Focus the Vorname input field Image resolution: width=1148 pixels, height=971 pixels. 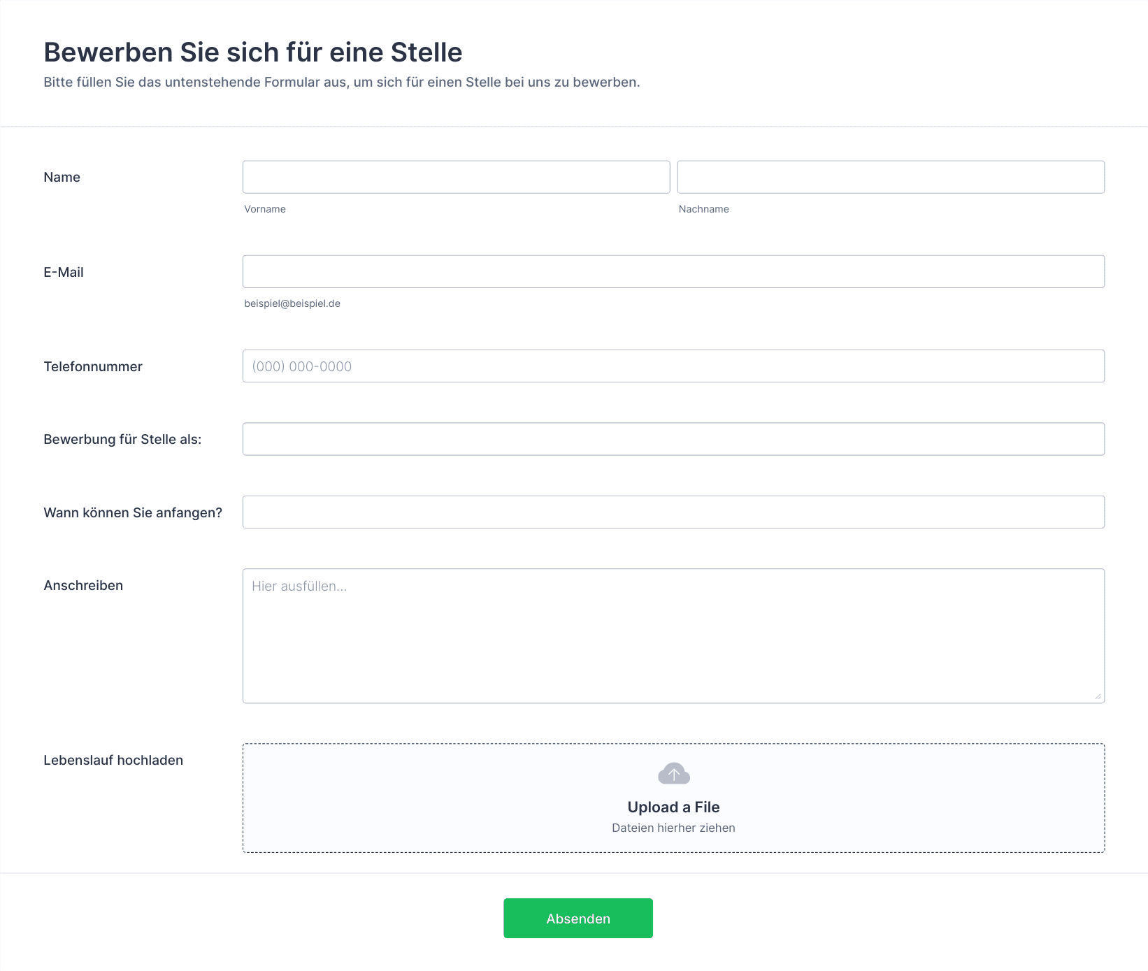(456, 177)
